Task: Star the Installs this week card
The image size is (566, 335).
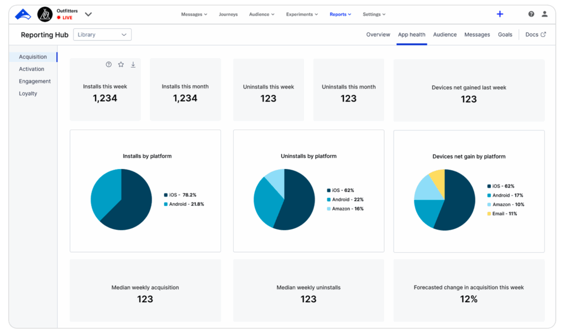Action: tap(121, 65)
